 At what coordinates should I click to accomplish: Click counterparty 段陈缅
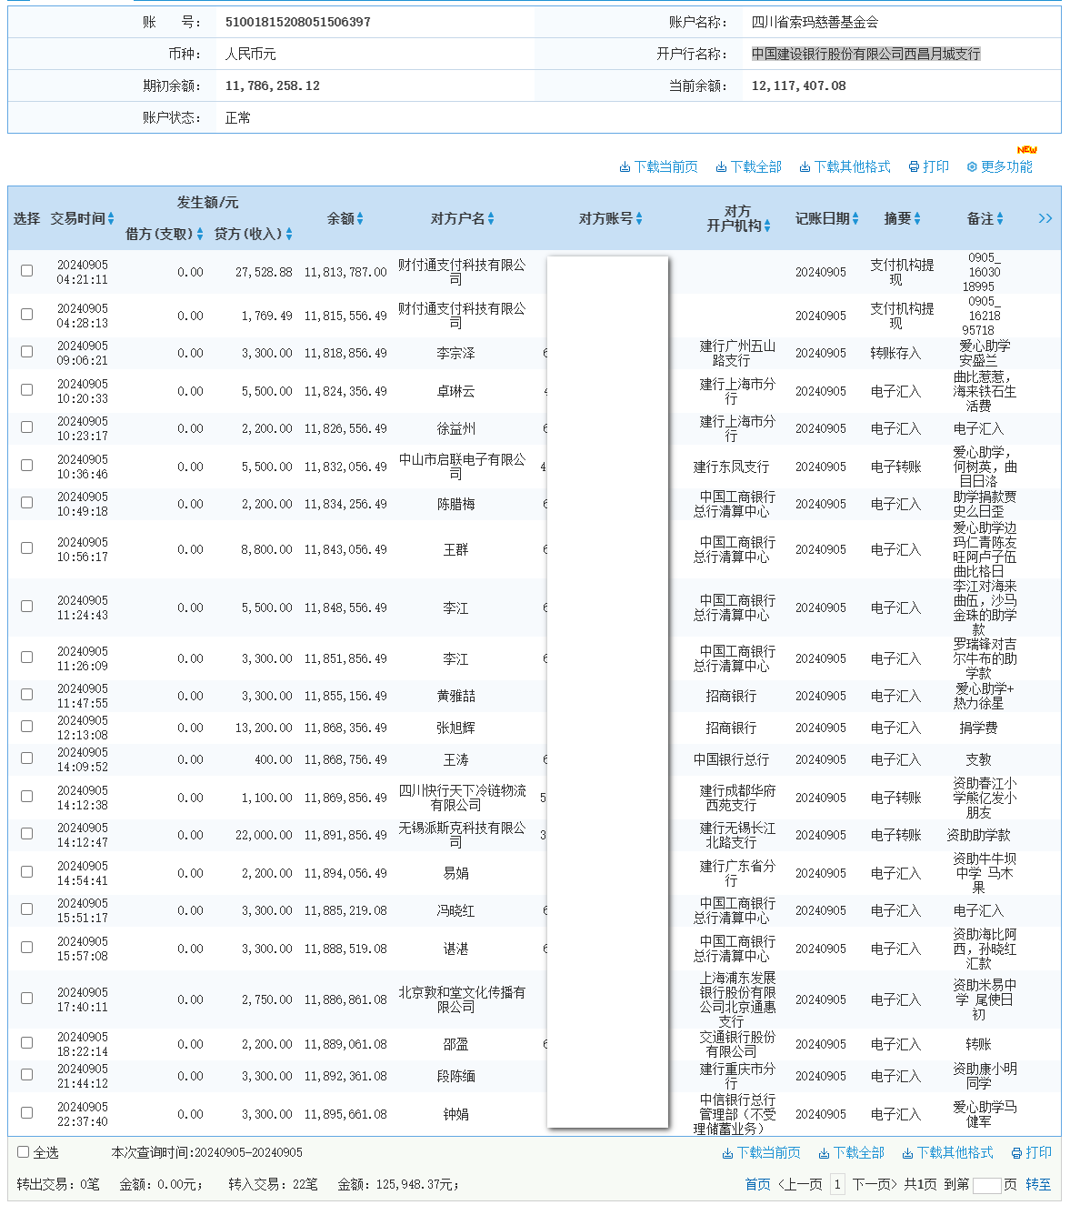455,1076
